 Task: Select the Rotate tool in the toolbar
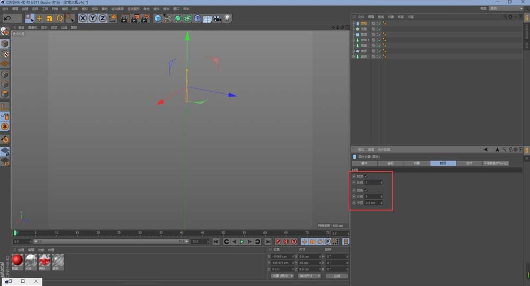pos(59,18)
